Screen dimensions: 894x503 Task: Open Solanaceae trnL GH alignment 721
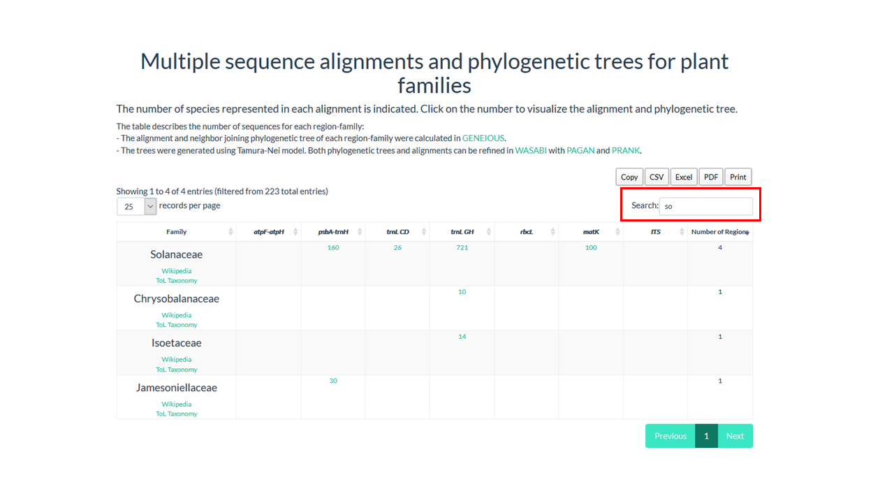[462, 247]
